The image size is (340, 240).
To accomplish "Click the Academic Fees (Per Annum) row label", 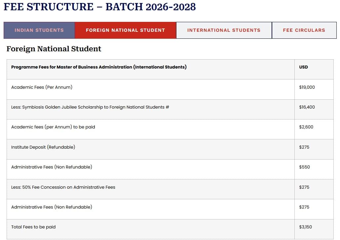I will [x=42, y=87].
